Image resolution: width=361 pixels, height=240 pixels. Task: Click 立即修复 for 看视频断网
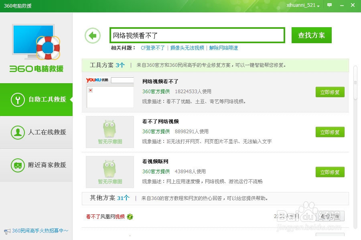tap(330, 172)
